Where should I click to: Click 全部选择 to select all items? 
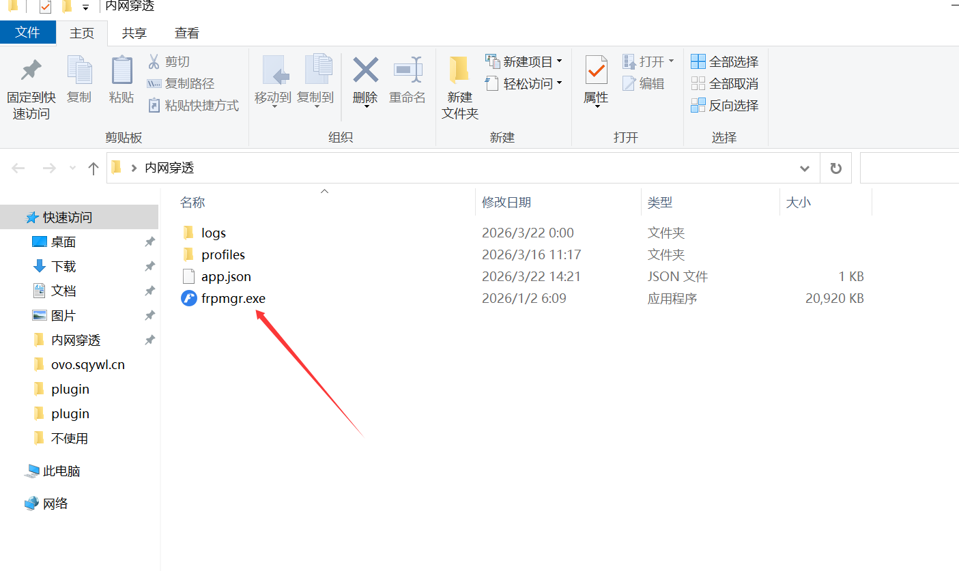pyautogui.click(x=725, y=62)
